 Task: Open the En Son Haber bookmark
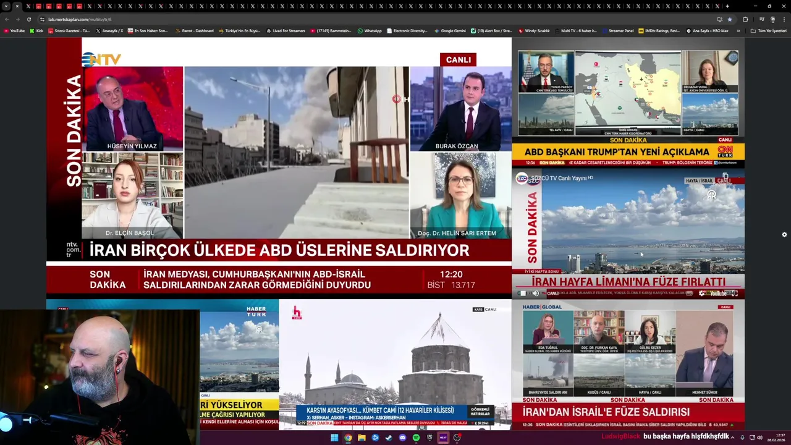tap(147, 30)
